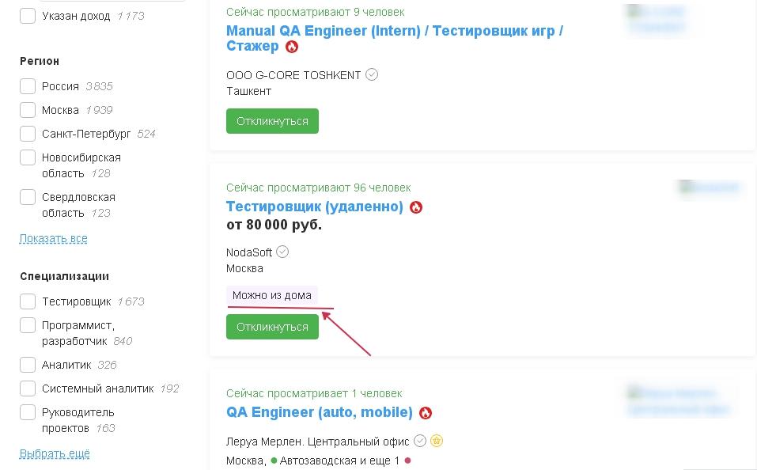Image resolution: width=757 pixels, height=470 pixels.
Task: Click NodaSoft company logo thumbnail
Action: pyautogui.click(x=710, y=188)
